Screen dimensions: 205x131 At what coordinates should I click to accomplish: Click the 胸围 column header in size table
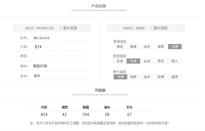tap(86, 107)
